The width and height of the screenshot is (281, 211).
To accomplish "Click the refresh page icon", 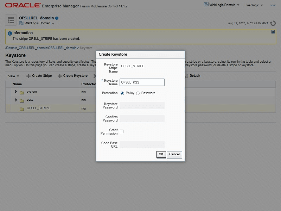I will point(273,23).
